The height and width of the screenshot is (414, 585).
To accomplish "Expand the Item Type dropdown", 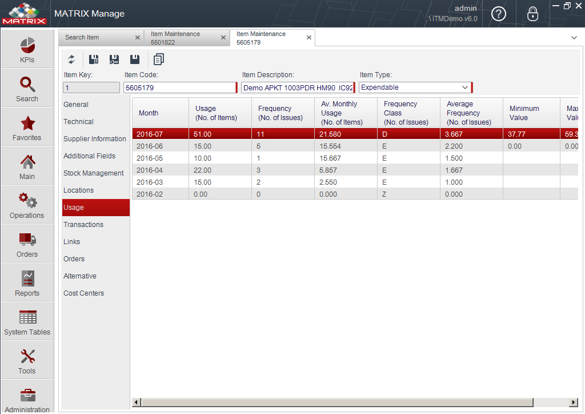I will click(x=465, y=87).
